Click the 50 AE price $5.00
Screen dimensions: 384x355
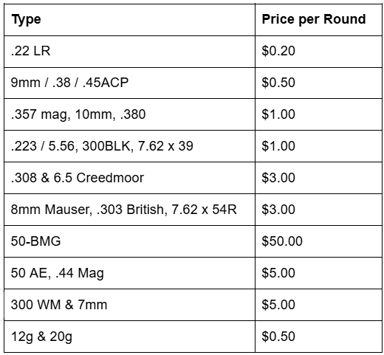(x=318, y=273)
